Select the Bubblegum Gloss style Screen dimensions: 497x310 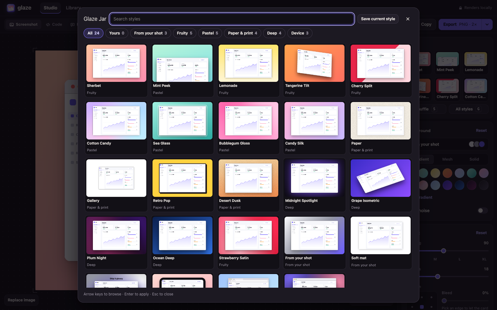pyautogui.click(x=248, y=128)
